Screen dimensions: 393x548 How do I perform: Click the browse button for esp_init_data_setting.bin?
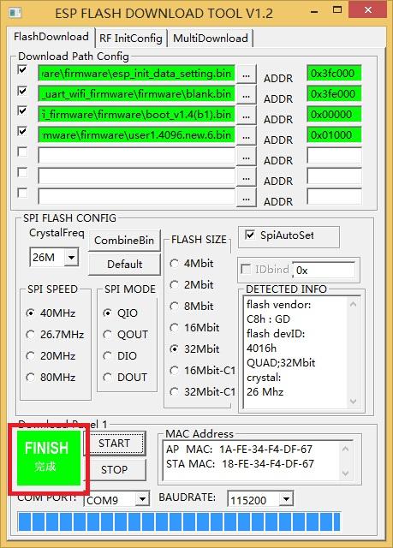click(247, 74)
